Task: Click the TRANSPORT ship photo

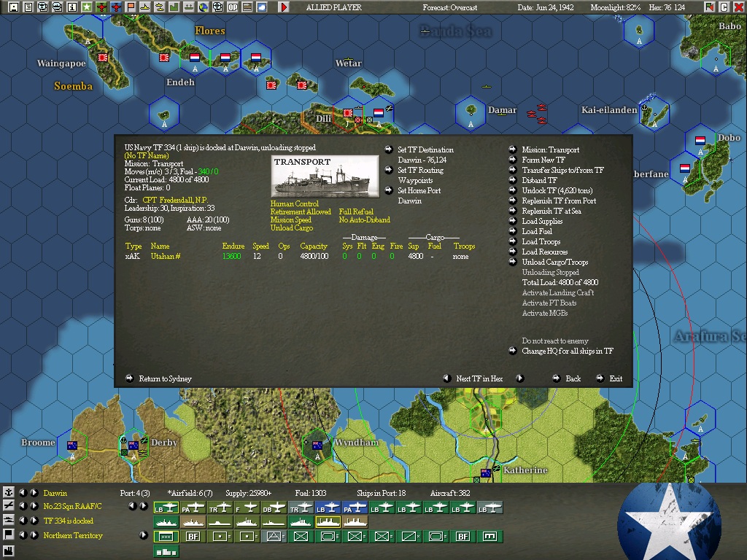Action: coord(325,176)
